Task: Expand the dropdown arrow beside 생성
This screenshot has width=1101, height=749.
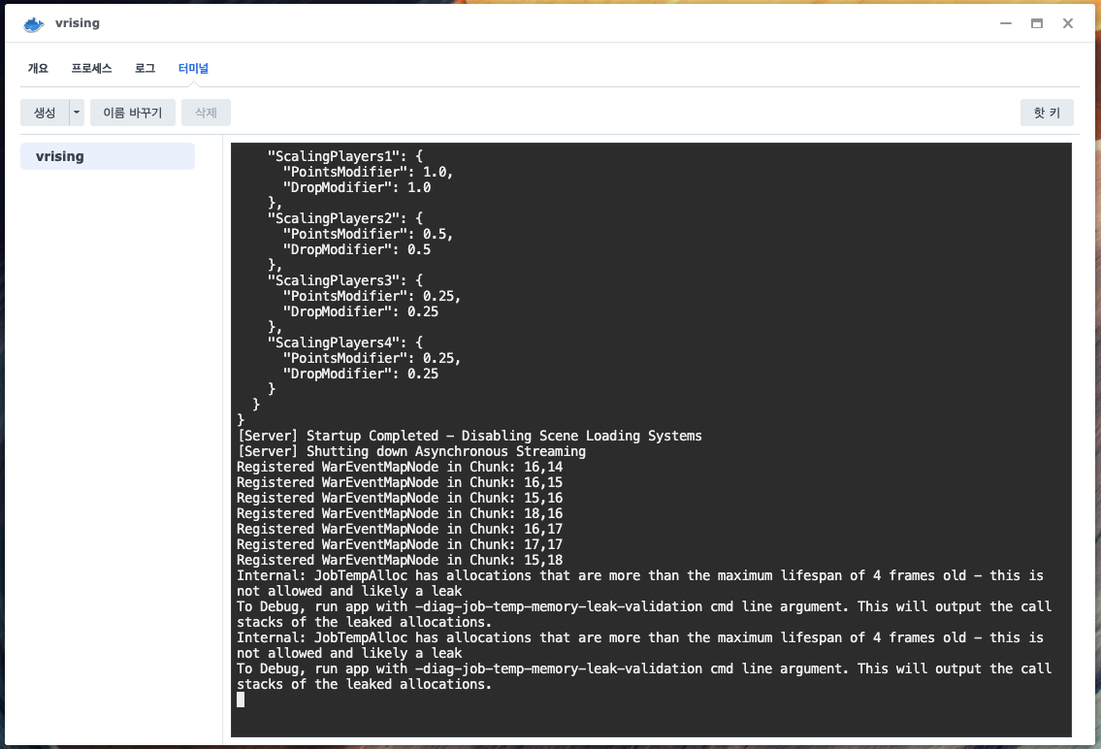Action: coord(77,113)
